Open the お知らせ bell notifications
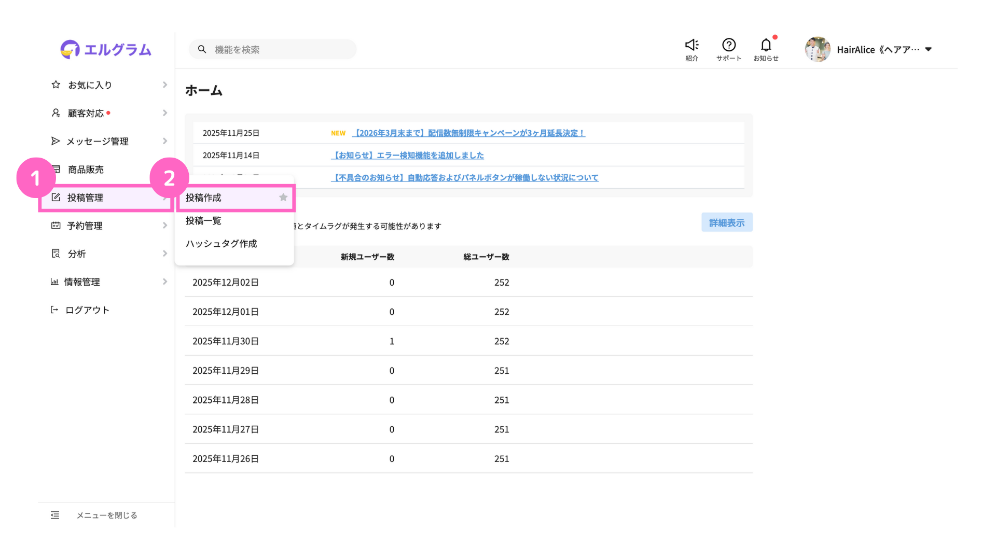Viewport: 996px width, 560px height. 766,46
